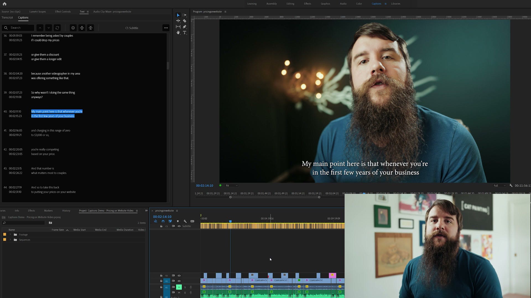Open the captions panel three-dot options
Screen dimensions: 531x298
click(166, 28)
